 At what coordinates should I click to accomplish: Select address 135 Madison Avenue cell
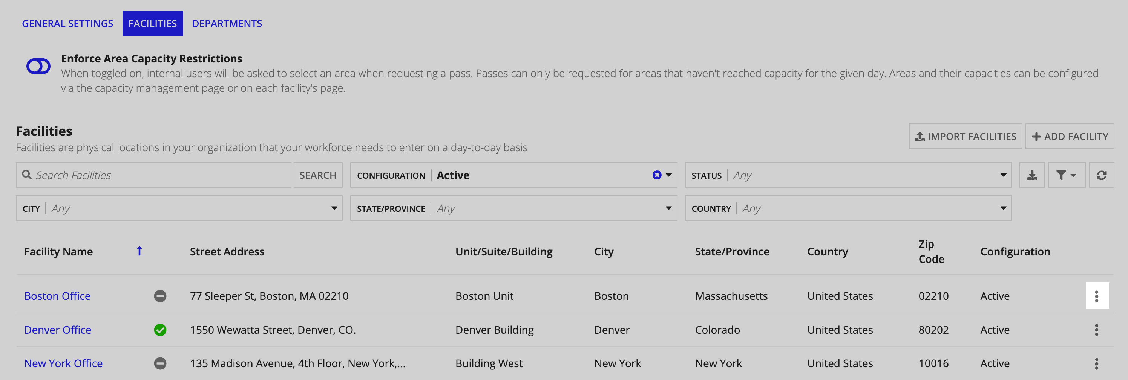(298, 363)
